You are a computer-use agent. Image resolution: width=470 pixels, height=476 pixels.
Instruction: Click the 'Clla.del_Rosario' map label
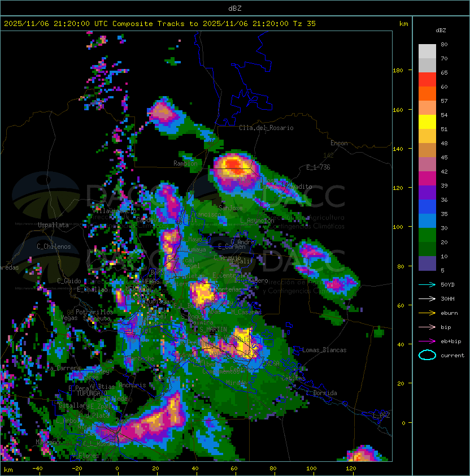266,128
